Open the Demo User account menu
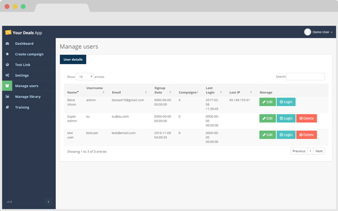The image size is (338, 211). [x=318, y=32]
